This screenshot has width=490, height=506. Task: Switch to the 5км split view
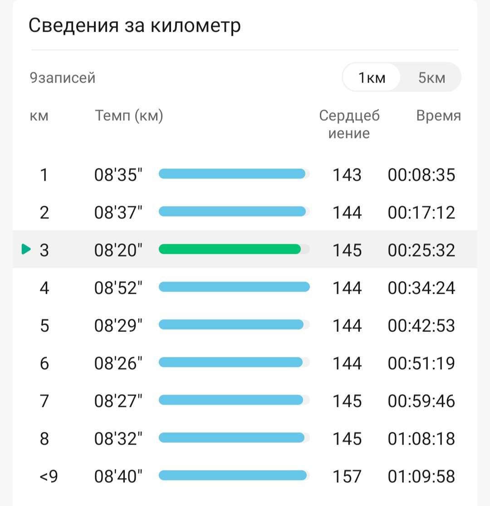431,78
